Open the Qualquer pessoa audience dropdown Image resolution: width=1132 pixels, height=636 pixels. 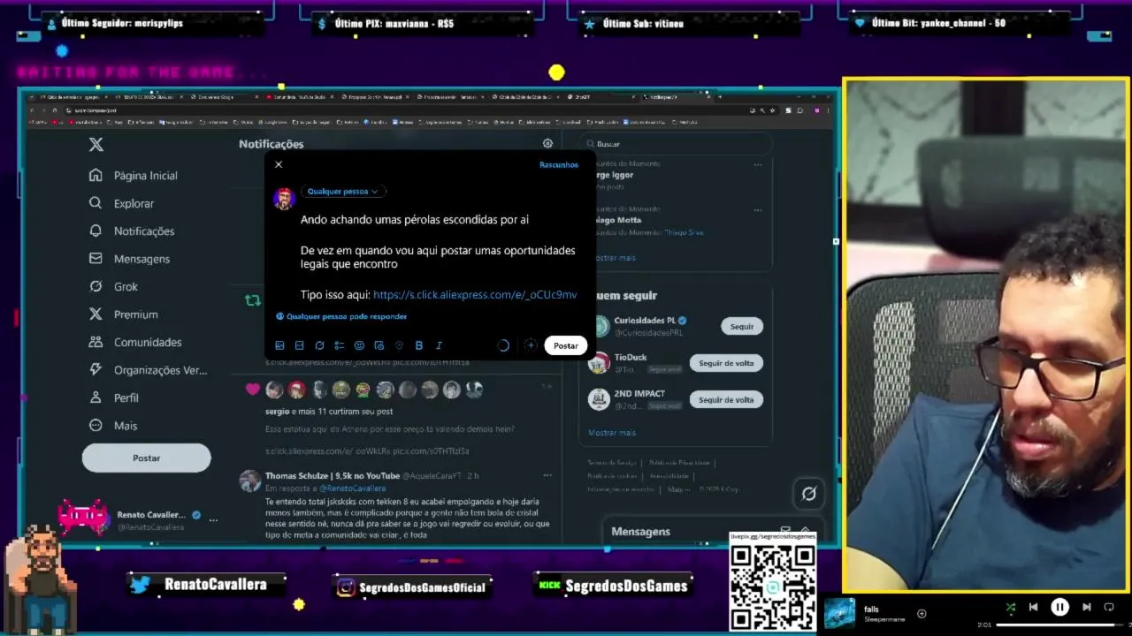click(342, 192)
